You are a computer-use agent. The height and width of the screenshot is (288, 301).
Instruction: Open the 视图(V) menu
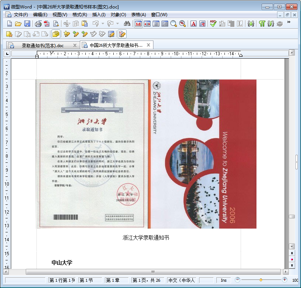click(x=60, y=15)
